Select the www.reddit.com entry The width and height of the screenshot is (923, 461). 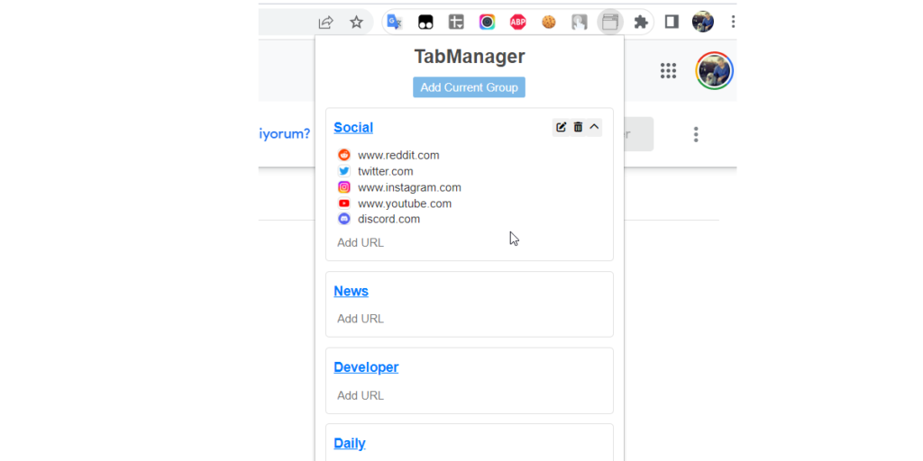coord(398,155)
